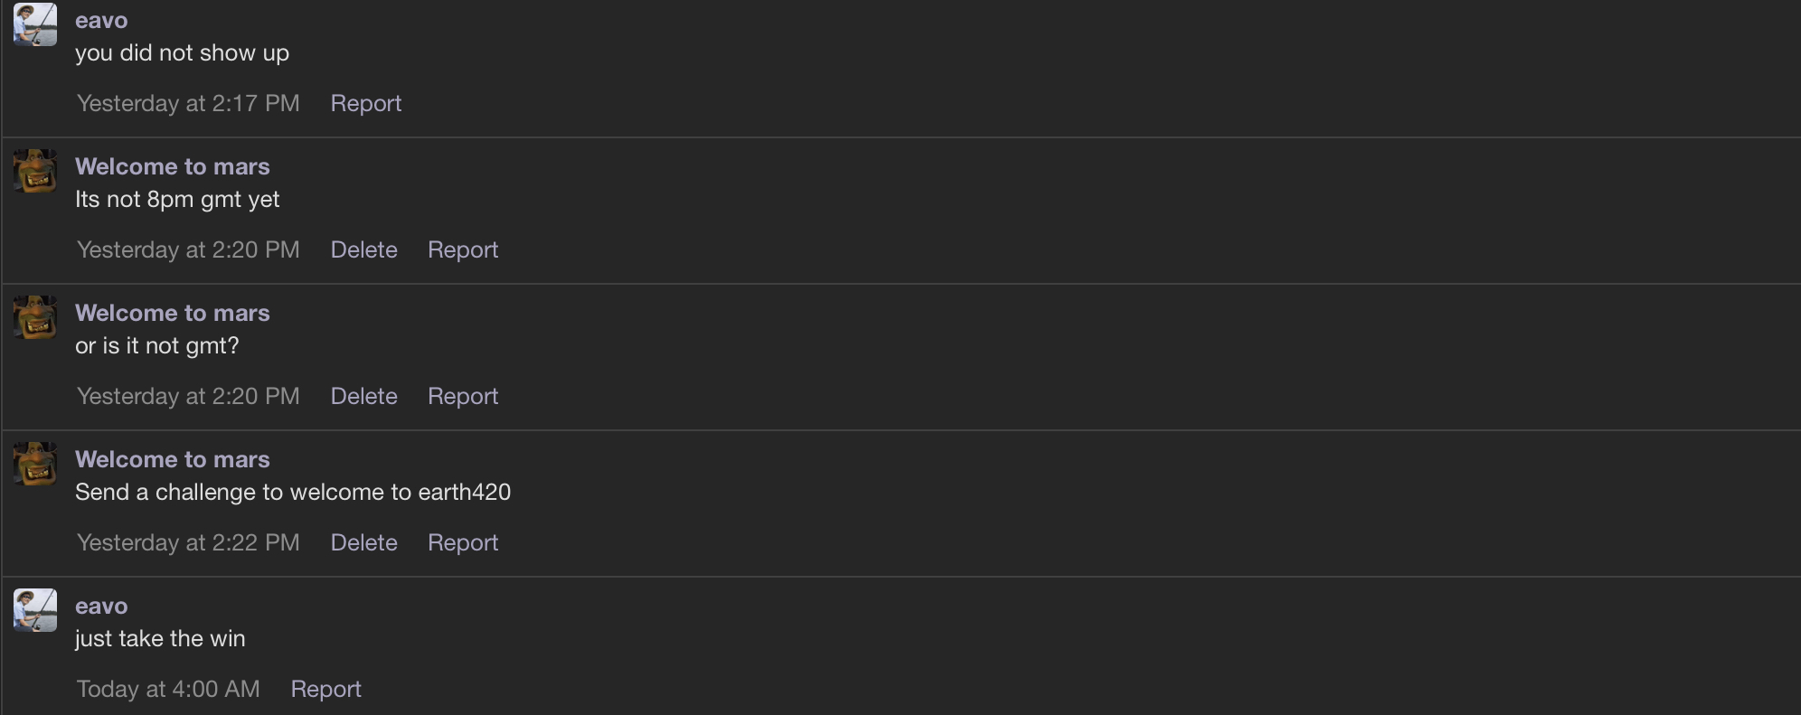Delete the 'or is it not gmt?' message
1801x715 pixels.
[x=363, y=397]
